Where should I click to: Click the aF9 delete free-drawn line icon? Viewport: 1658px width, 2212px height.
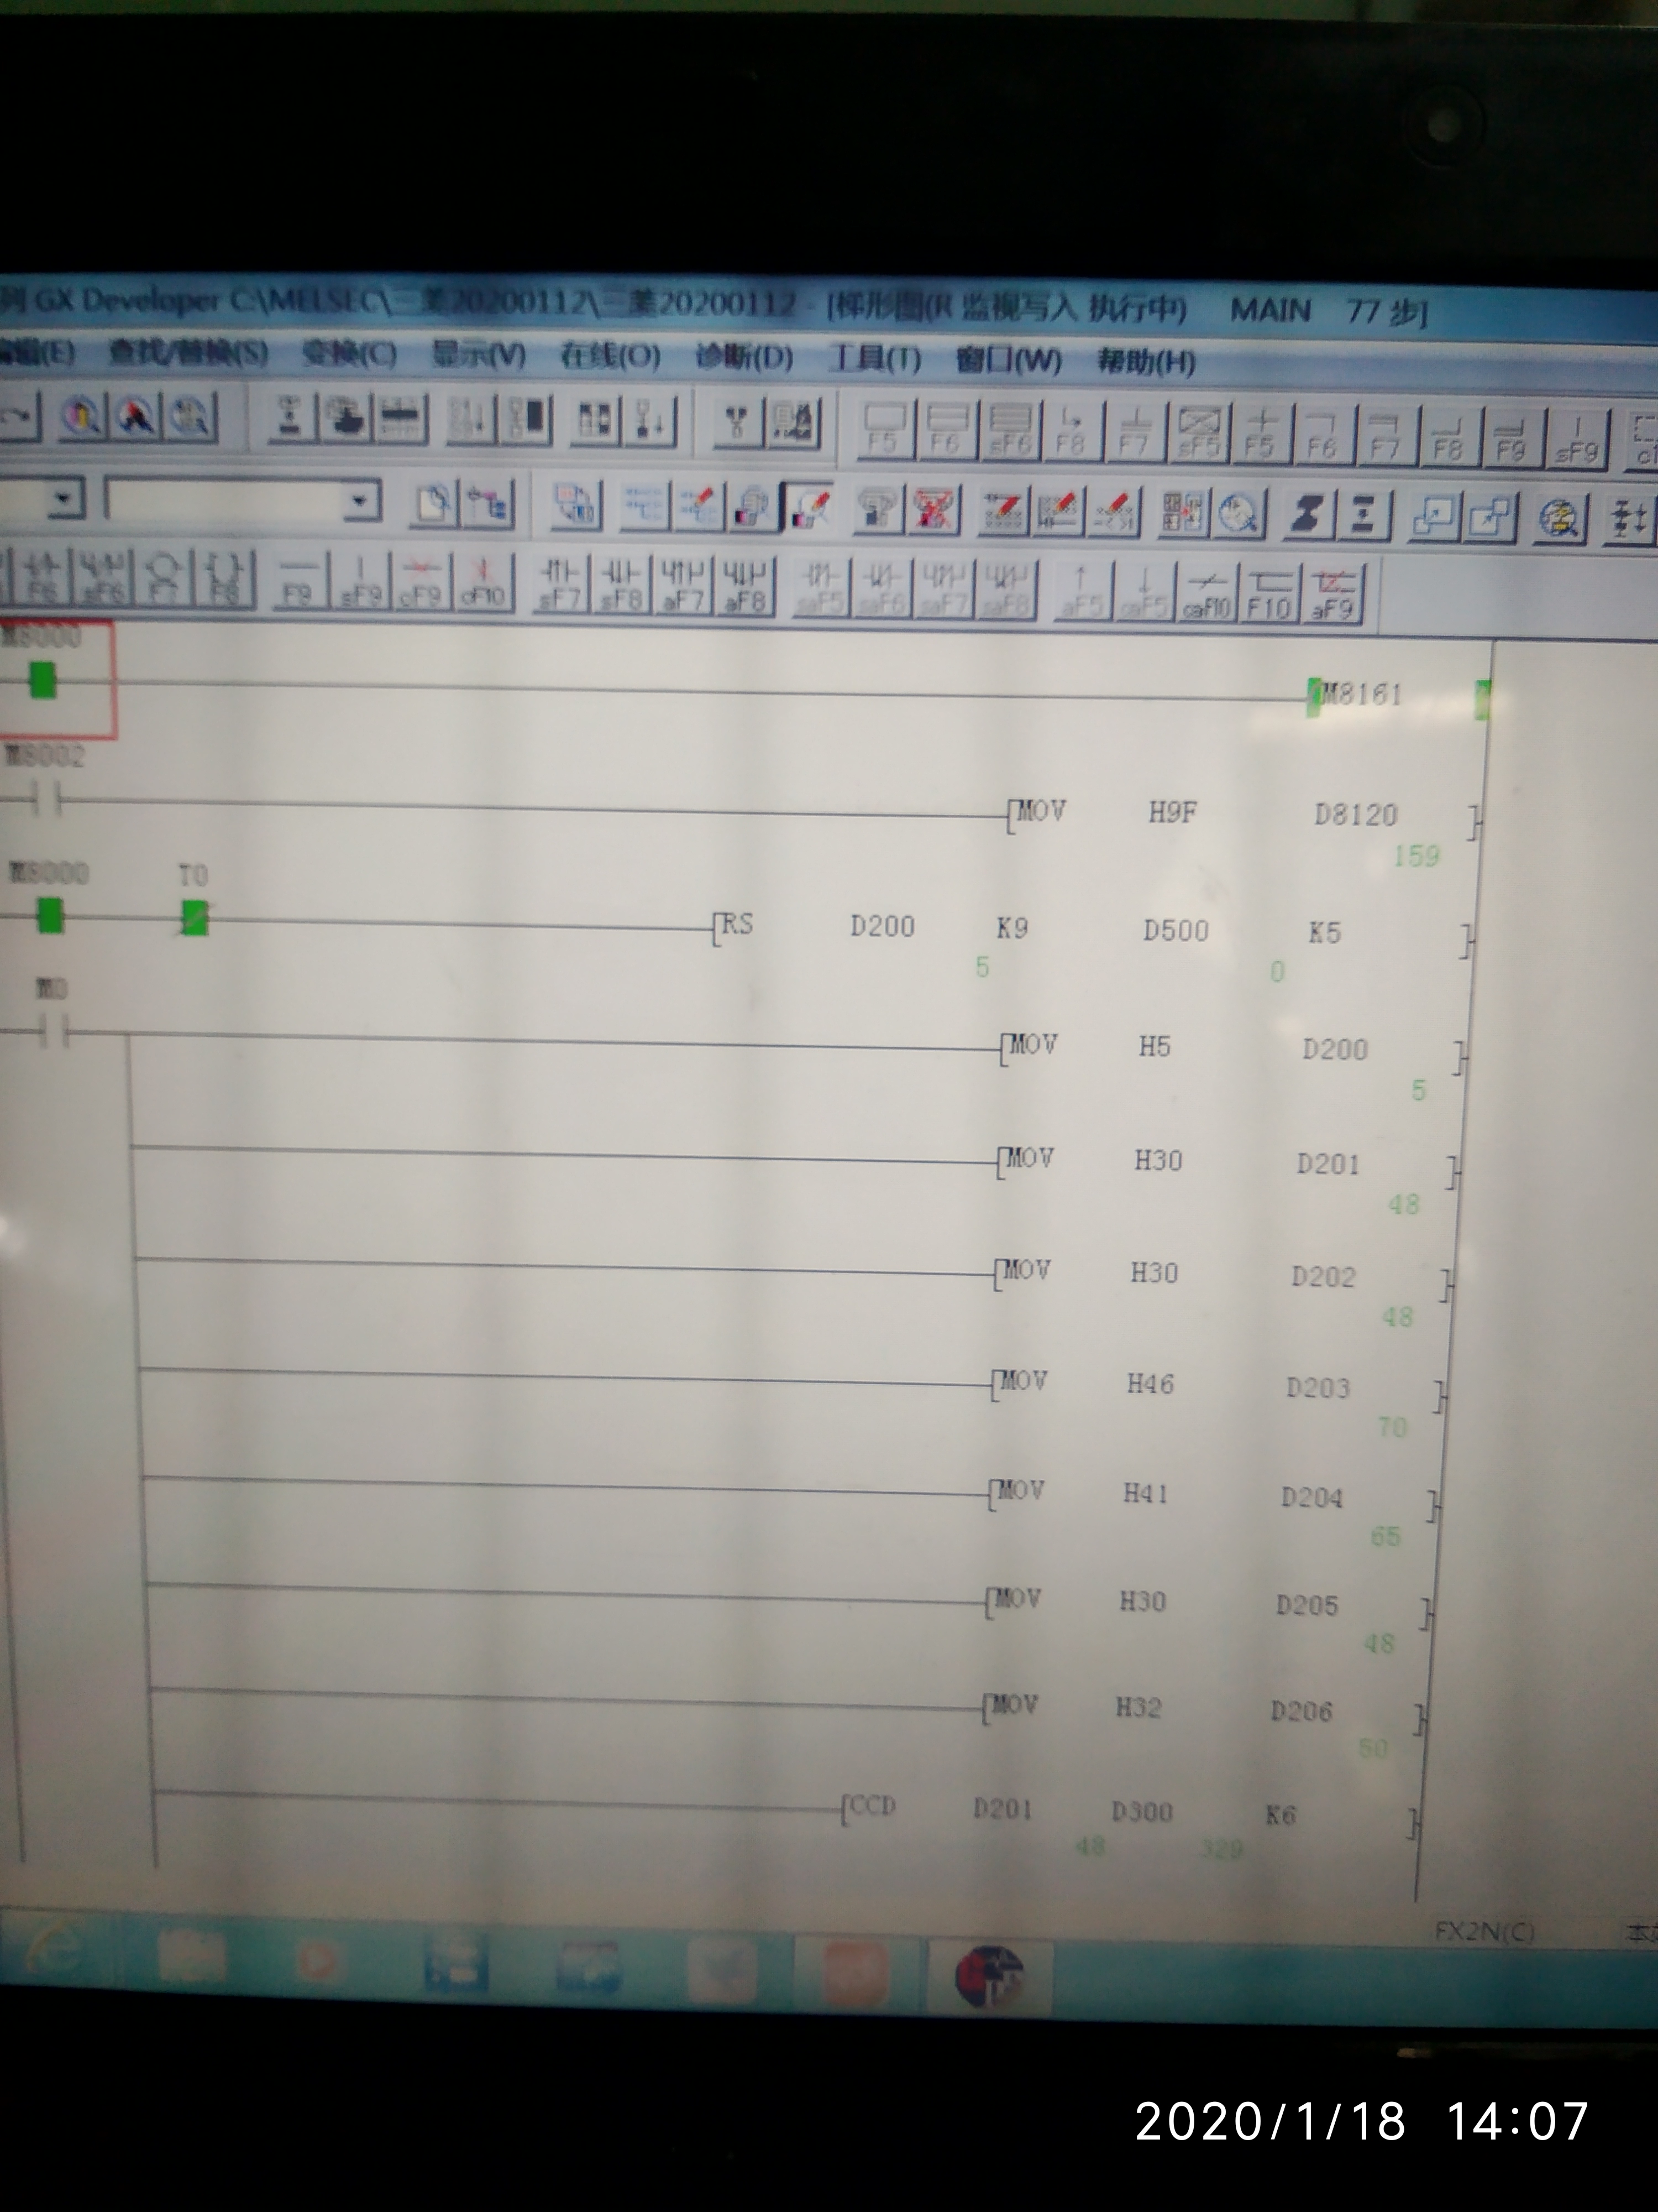pyautogui.click(x=1332, y=591)
